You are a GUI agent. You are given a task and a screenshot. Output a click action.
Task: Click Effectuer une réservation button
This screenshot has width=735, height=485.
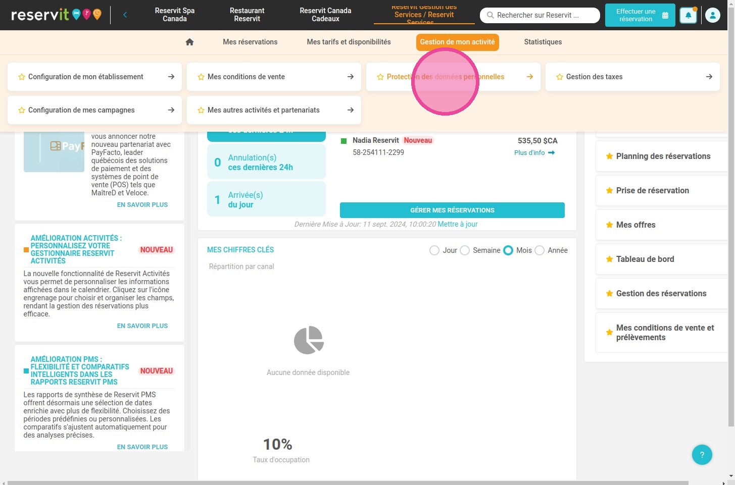[640, 15]
